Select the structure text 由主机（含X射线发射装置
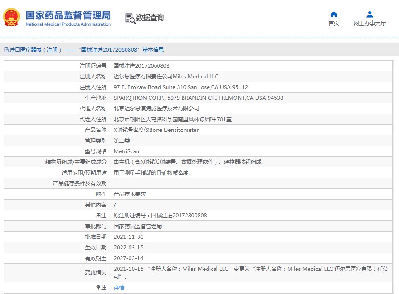Viewport: 399px width, 294px height. tap(188, 162)
